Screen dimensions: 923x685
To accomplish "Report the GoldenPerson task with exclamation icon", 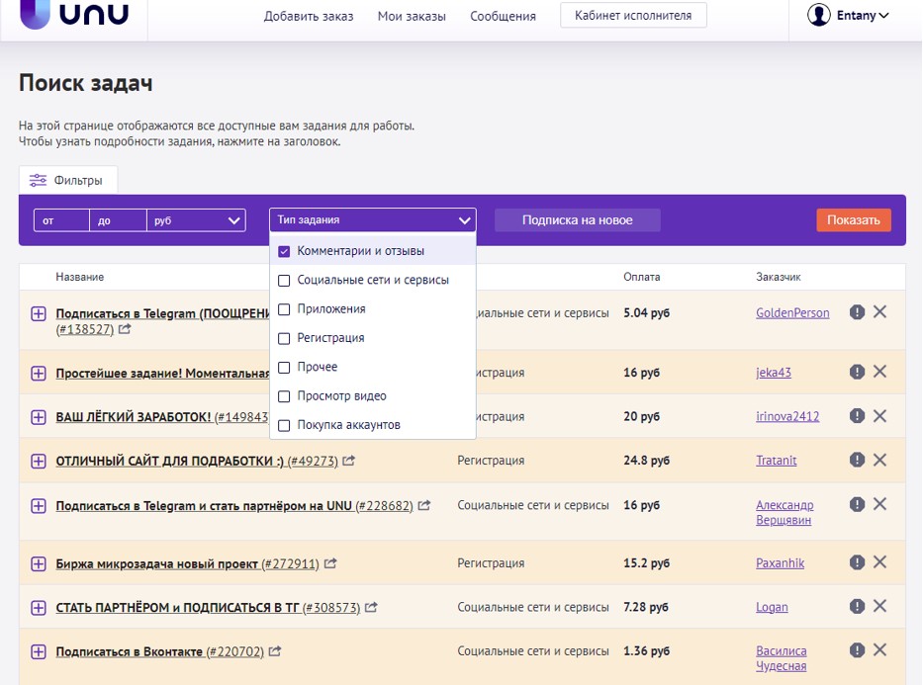I will tap(857, 312).
